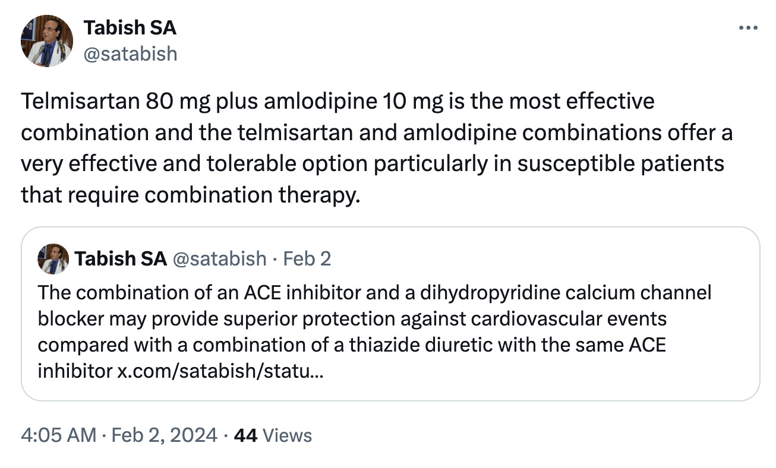
Task: Select the tweet line starting with Telmisartan 80 mg
Action: coord(337,101)
